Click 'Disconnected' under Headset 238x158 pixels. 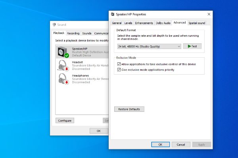[x=81, y=69]
